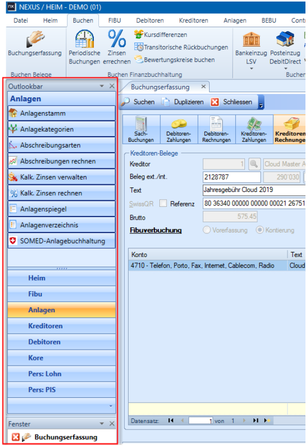Viewport: 308px width, 447px height.
Task: Switch to Debitoren ribbon tab
Action: [x=150, y=20]
